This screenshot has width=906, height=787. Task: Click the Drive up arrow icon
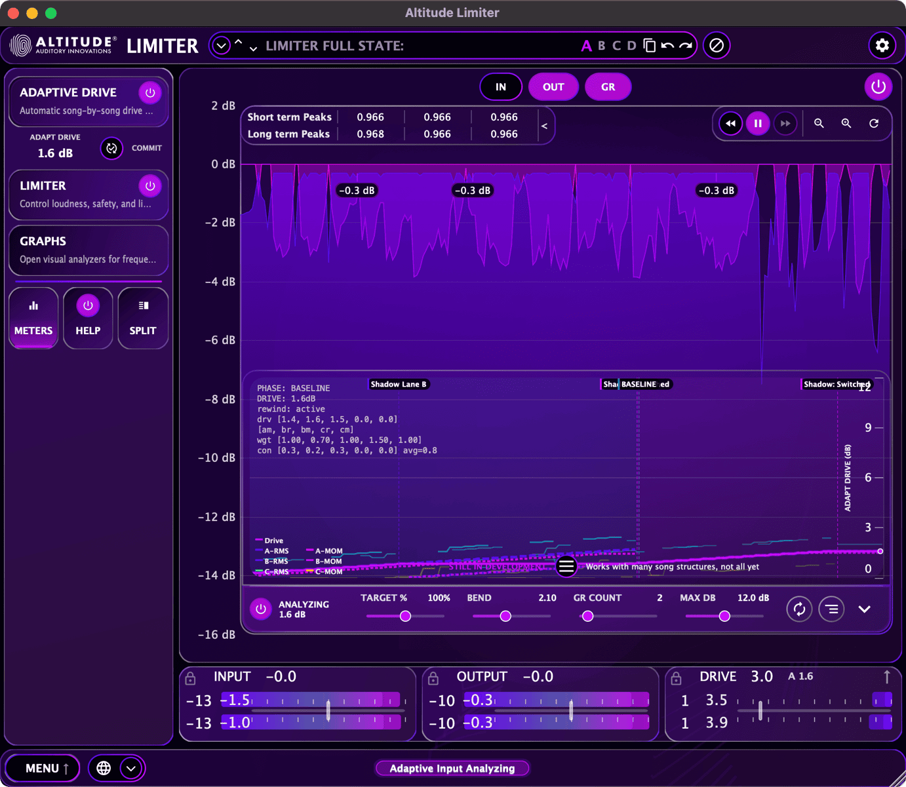coord(887,676)
